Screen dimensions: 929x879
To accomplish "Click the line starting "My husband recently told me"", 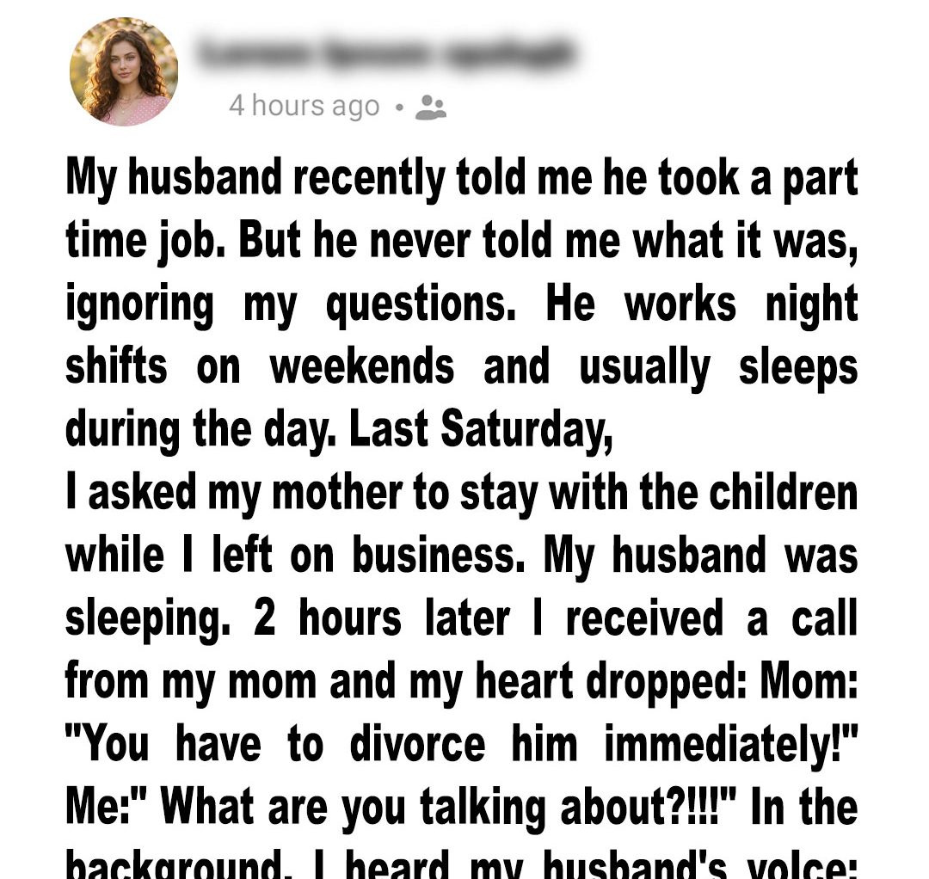I will tap(462, 178).
